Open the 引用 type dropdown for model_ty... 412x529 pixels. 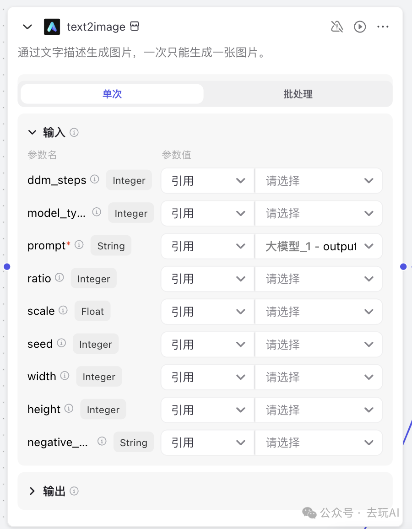207,214
